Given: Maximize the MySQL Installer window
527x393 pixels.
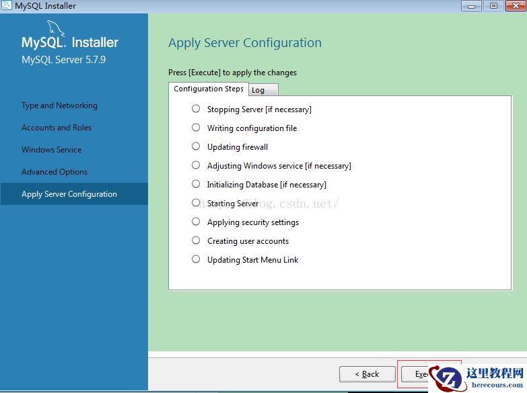Looking at the screenshot, I should coord(493,5).
